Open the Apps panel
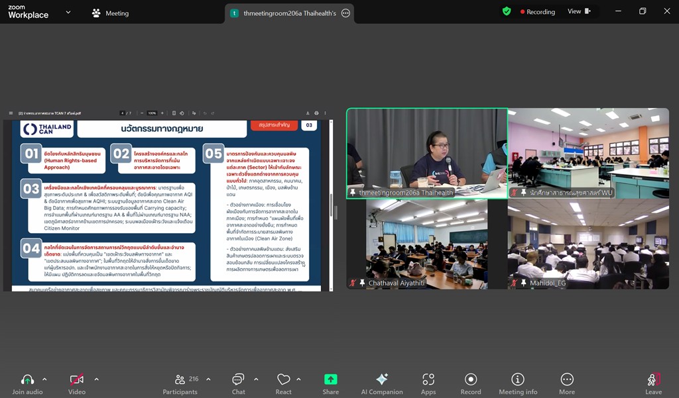Viewport: 679px width, 398px height. [x=428, y=383]
